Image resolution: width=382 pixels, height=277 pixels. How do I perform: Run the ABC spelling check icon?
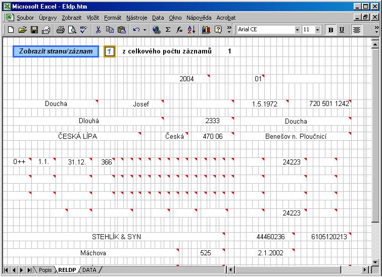pos(83,30)
